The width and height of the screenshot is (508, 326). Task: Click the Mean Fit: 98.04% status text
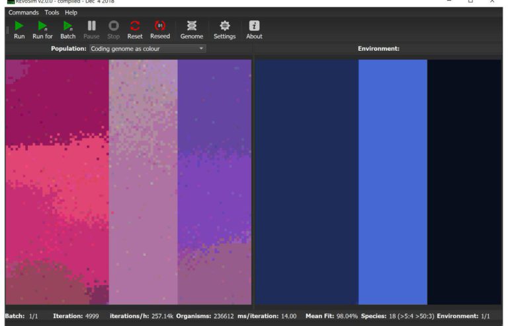coord(331,316)
